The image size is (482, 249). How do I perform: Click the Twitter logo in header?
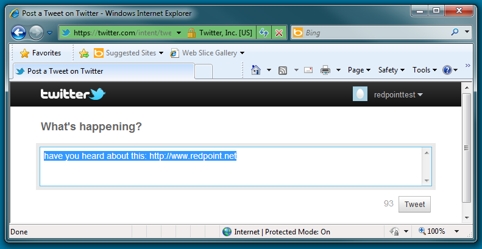(x=73, y=94)
